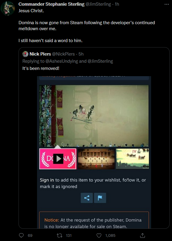Click the Sign in link
Screen dimensions: 172x241
[x=47, y=180]
